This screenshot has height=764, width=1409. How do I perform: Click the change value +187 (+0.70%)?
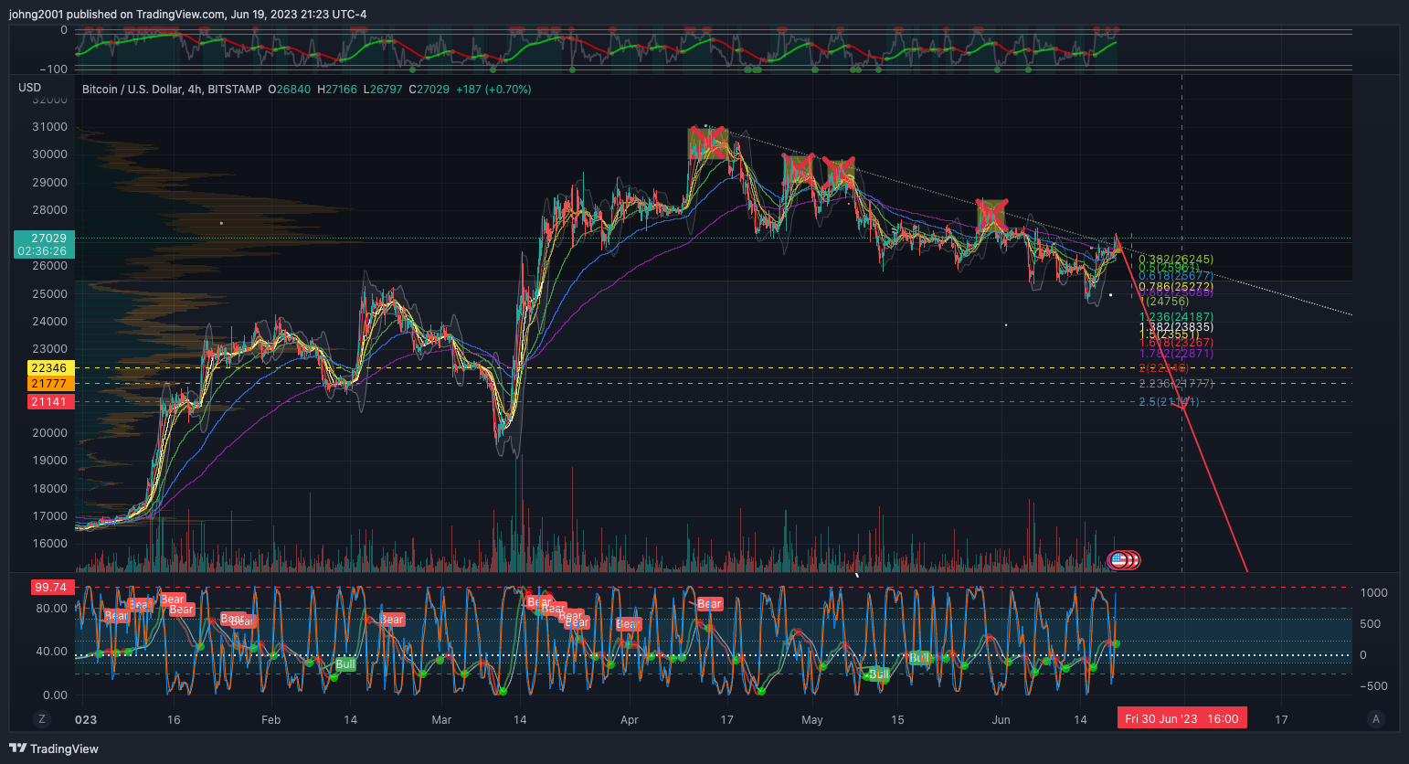pos(493,90)
